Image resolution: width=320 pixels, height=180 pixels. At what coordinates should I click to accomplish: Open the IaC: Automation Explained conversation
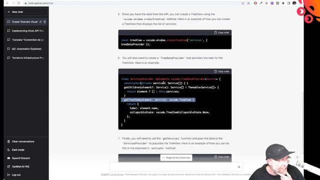(26, 49)
